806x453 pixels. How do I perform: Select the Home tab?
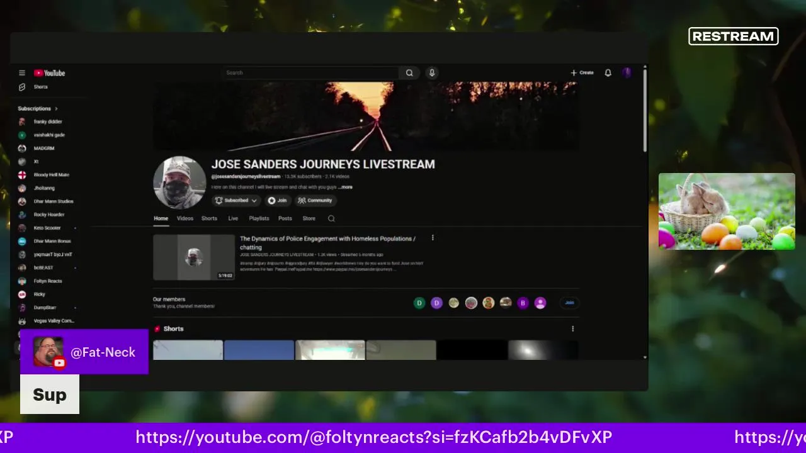pos(161,218)
